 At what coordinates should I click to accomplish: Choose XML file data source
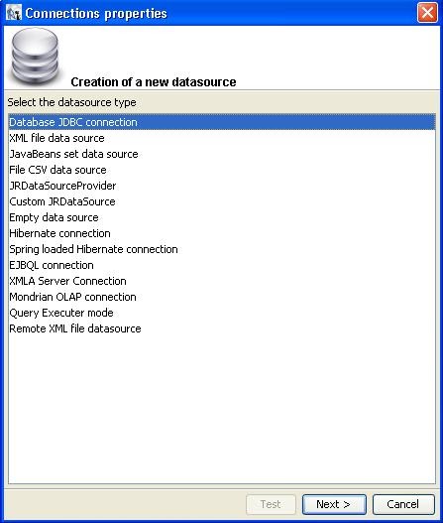pyautogui.click(x=222, y=138)
